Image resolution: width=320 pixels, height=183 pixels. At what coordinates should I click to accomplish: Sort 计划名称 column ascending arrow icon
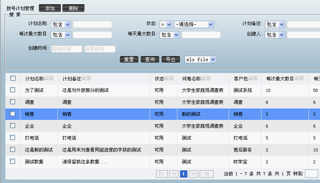(47, 78)
